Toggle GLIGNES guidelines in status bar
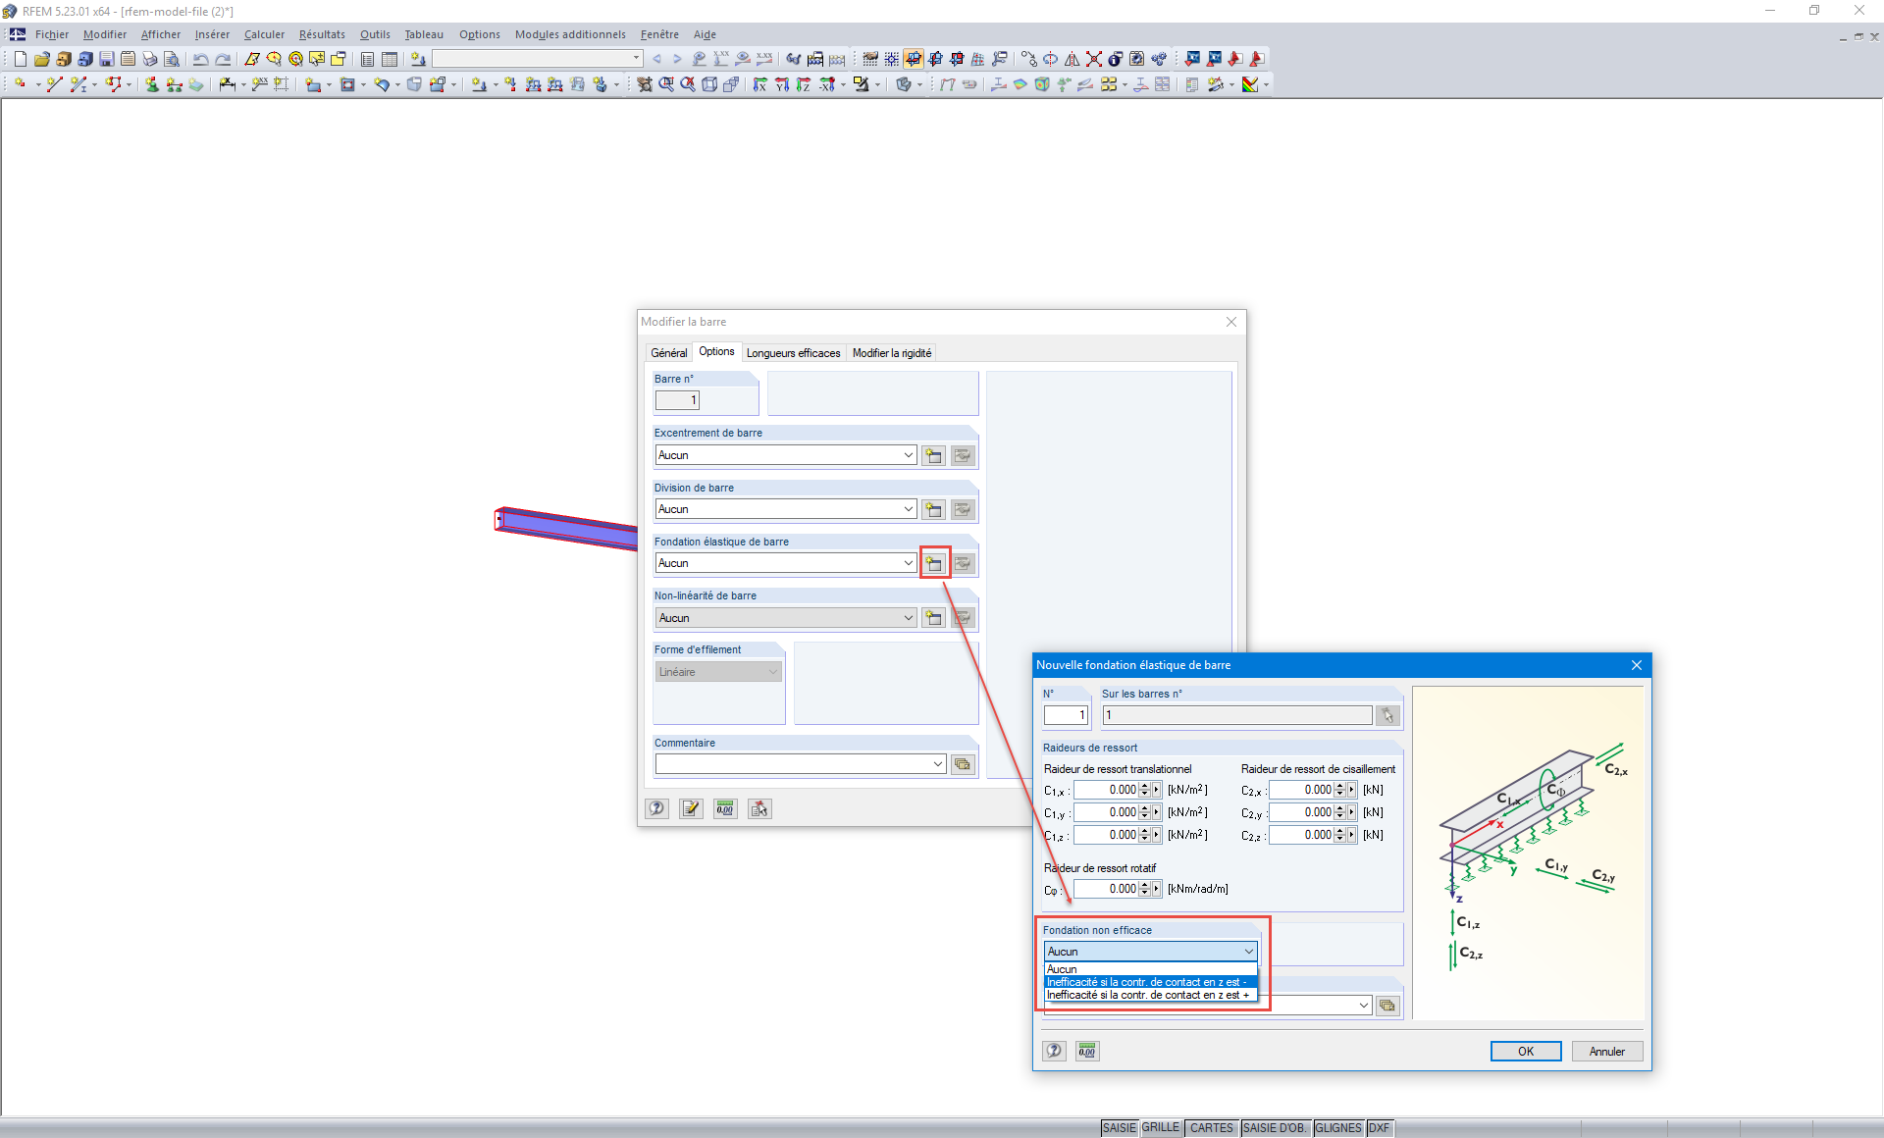 pyautogui.click(x=1338, y=1128)
